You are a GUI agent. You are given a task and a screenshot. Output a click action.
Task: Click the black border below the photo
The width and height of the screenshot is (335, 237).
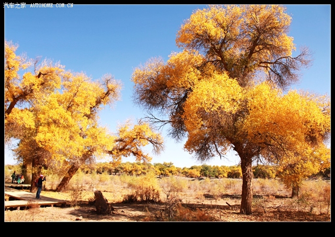point(167,229)
